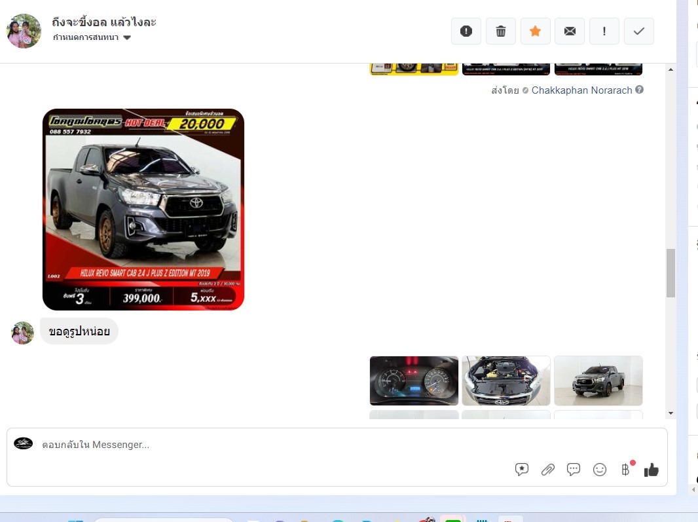Click the exclamation priority icon

click(x=604, y=31)
